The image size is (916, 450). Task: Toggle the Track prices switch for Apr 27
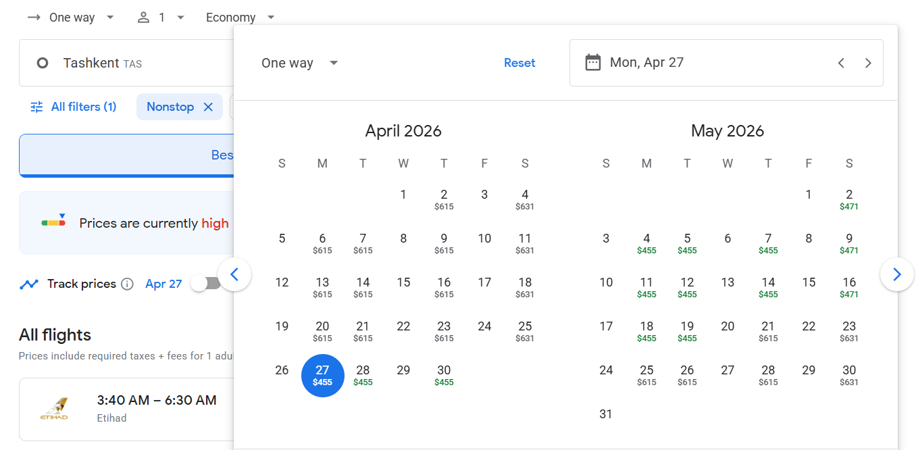pyautogui.click(x=205, y=284)
